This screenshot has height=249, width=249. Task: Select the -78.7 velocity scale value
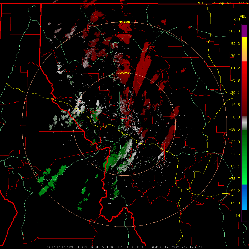click(x=234, y=179)
